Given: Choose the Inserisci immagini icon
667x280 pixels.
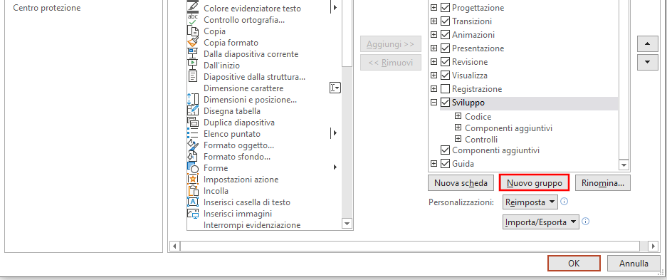Looking at the screenshot, I should (193, 214).
